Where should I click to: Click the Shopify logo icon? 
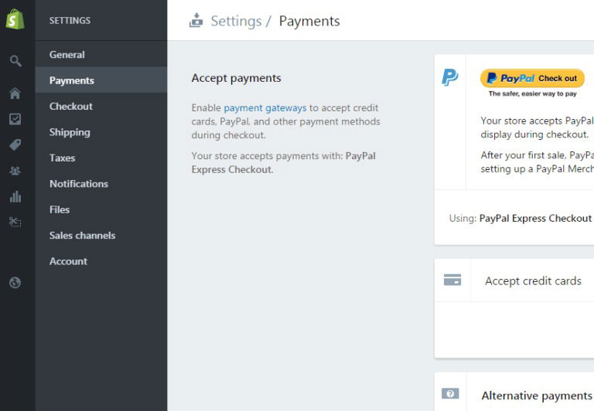point(15,19)
